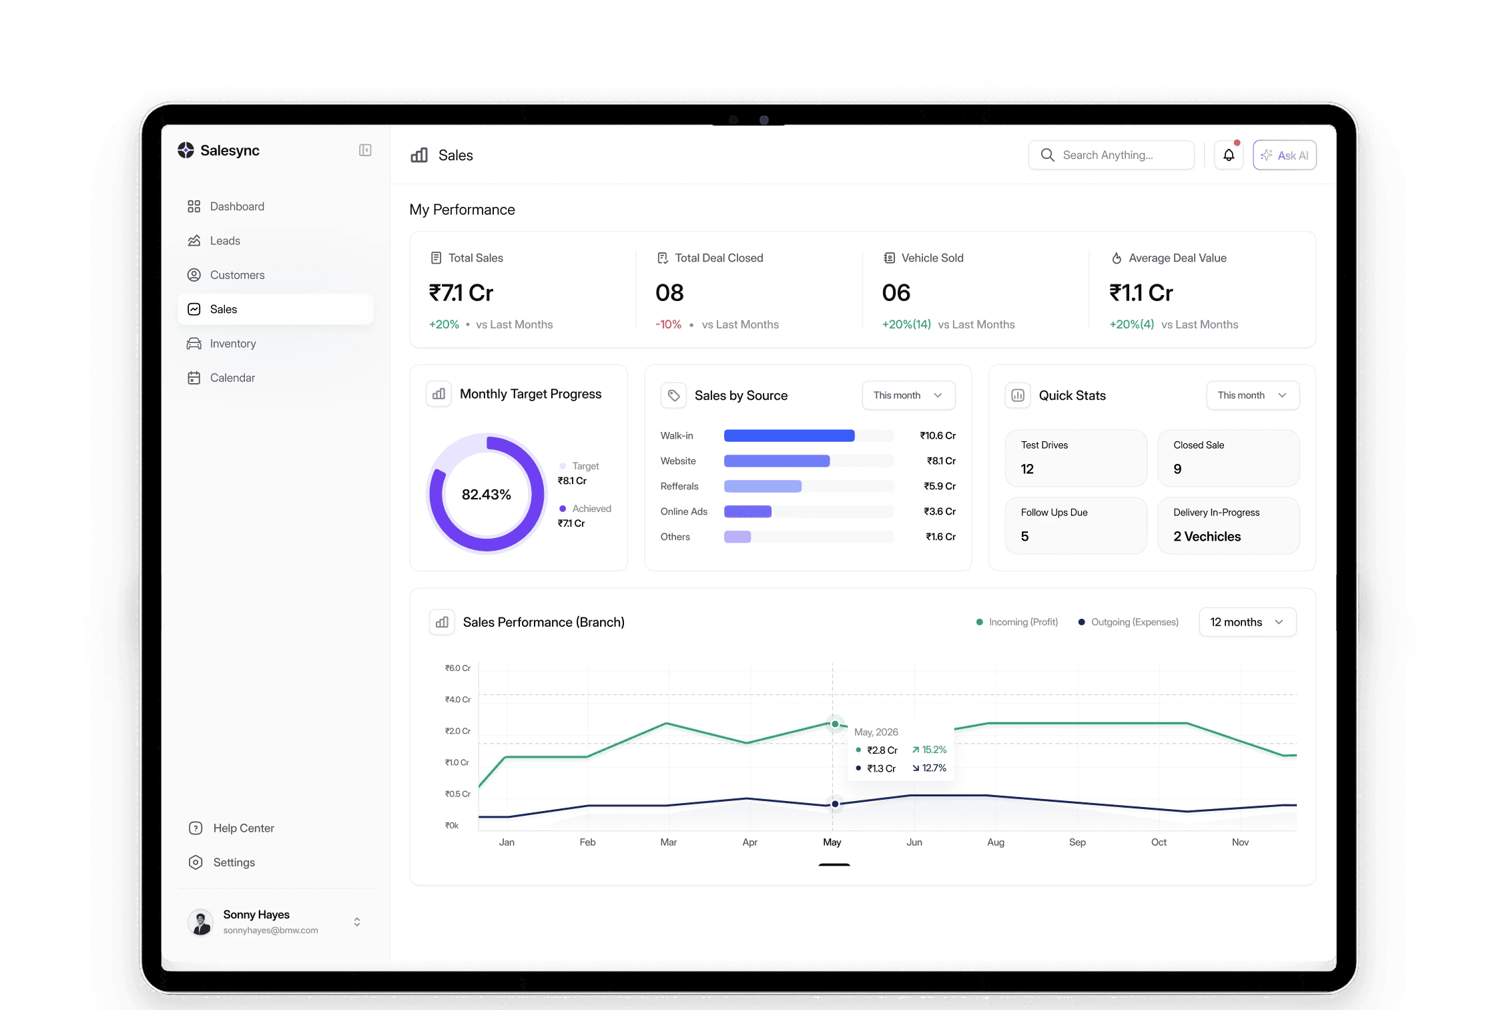This screenshot has width=1489, height=1010.
Task: Click the search magnifier icon
Action: click(x=1048, y=155)
